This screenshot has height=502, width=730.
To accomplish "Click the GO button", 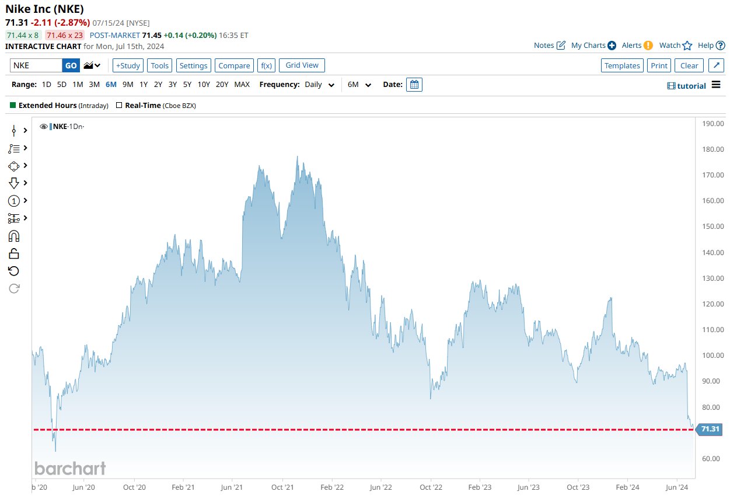I will click(x=71, y=65).
